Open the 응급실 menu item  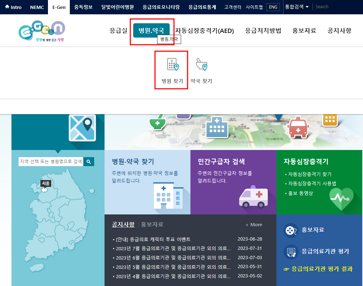point(118,30)
